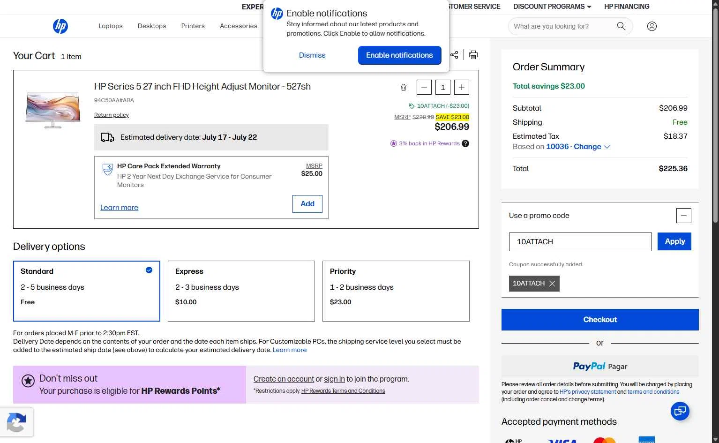This screenshot has height=443, width=719.
Task: Click Create an account link
Action: [x=284, y=379]
